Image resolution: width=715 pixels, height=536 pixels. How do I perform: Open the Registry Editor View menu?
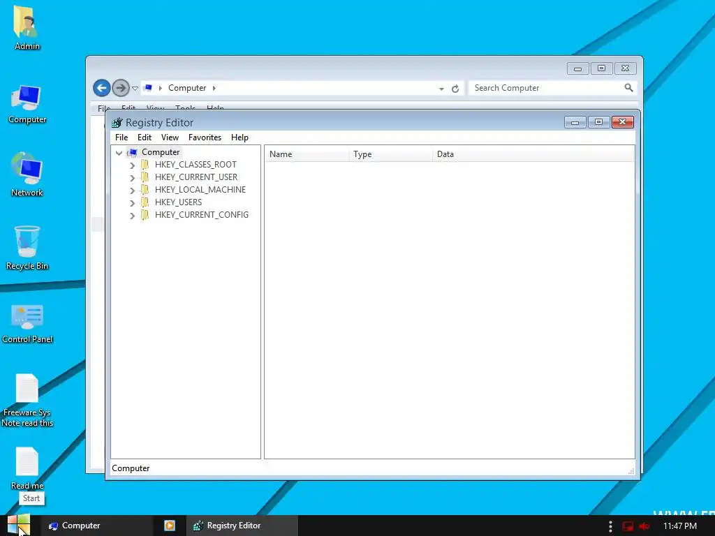[x=170, y=137]
